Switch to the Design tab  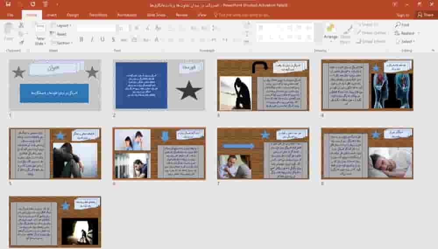73,15
